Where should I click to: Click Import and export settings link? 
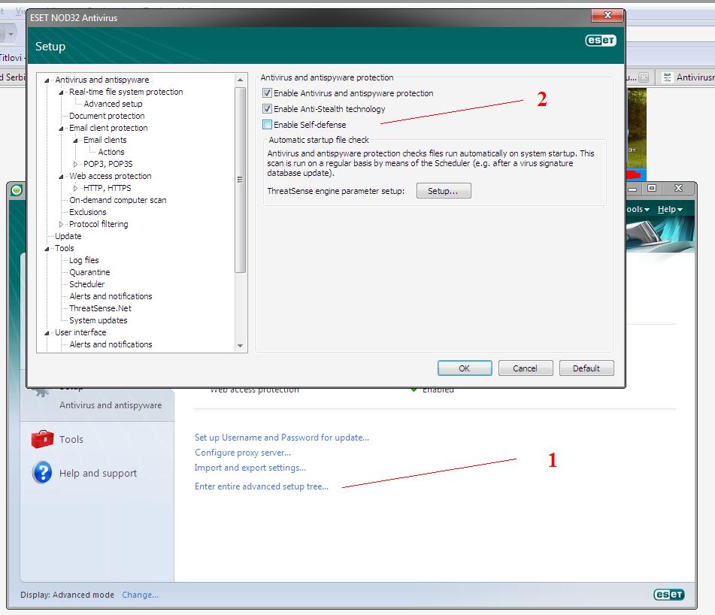(250, 468)
